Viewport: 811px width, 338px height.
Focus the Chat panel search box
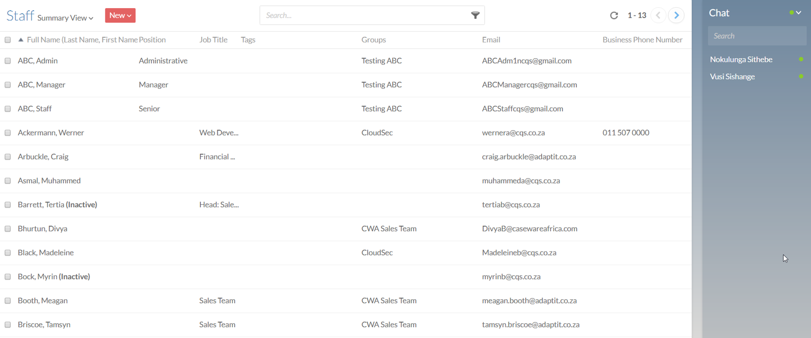pos(756,36)
